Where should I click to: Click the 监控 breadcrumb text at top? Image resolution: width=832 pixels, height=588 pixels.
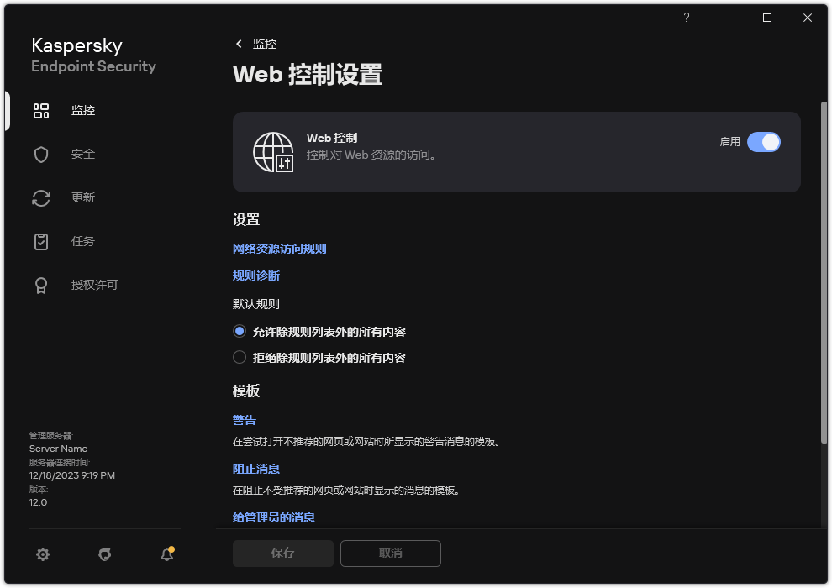tap(265, 44)
